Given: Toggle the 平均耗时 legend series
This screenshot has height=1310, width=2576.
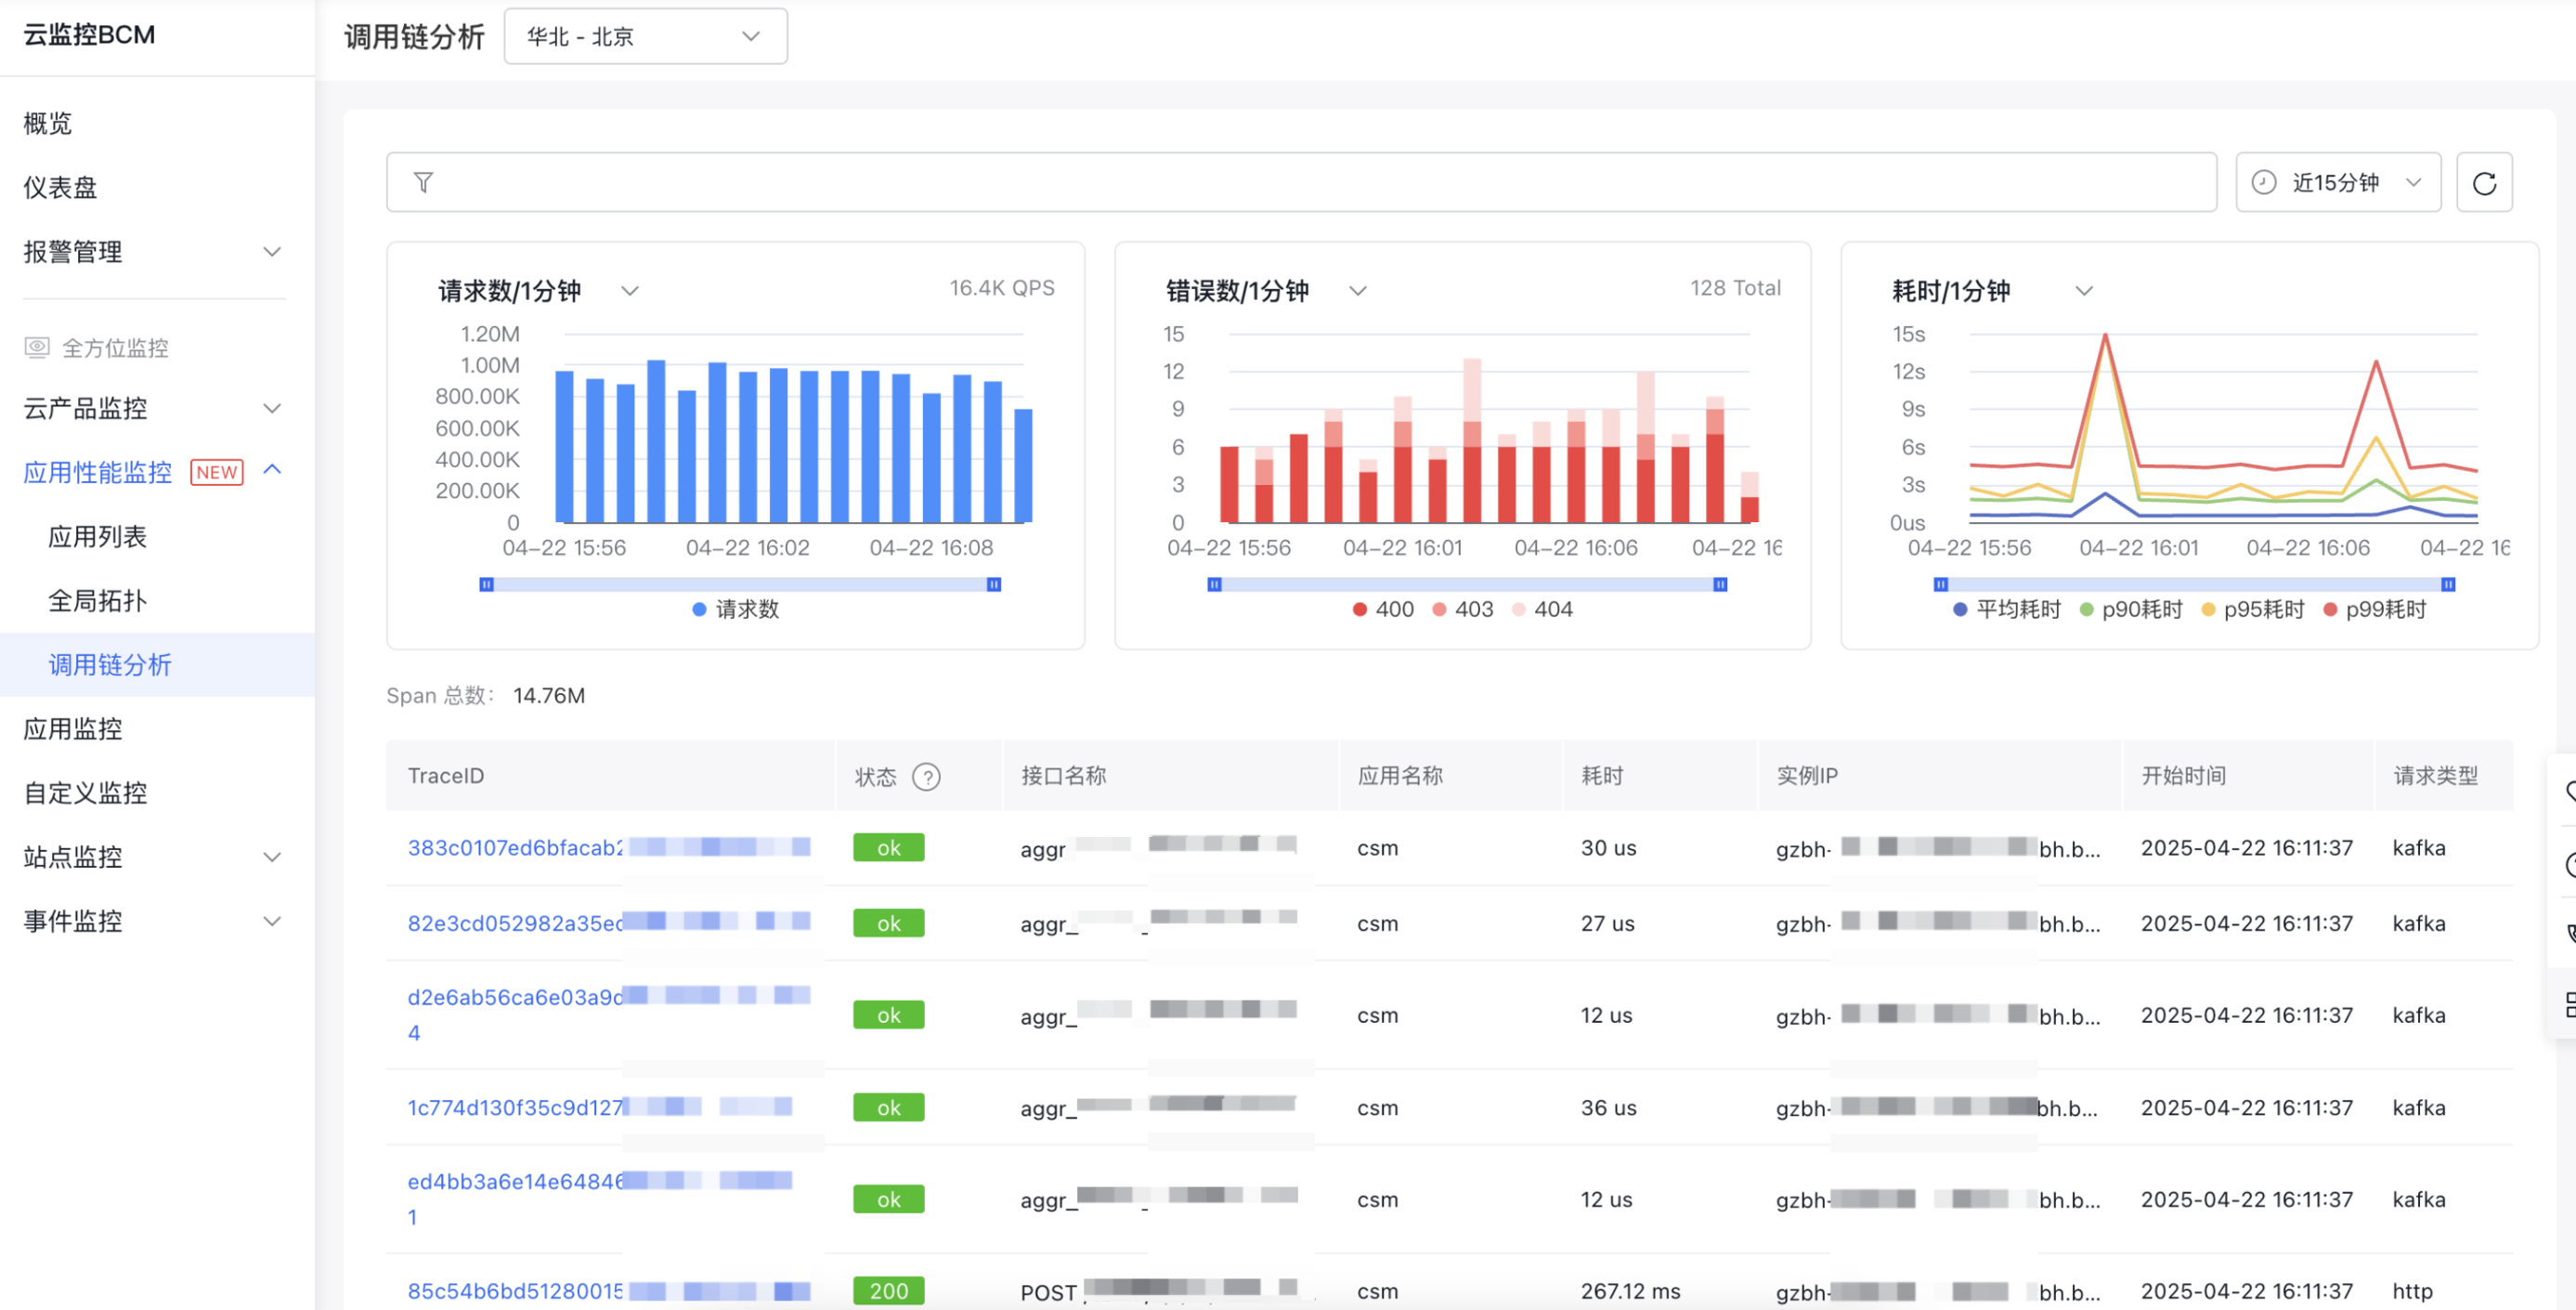Looking at the screenshot, I should point(2007,609).
